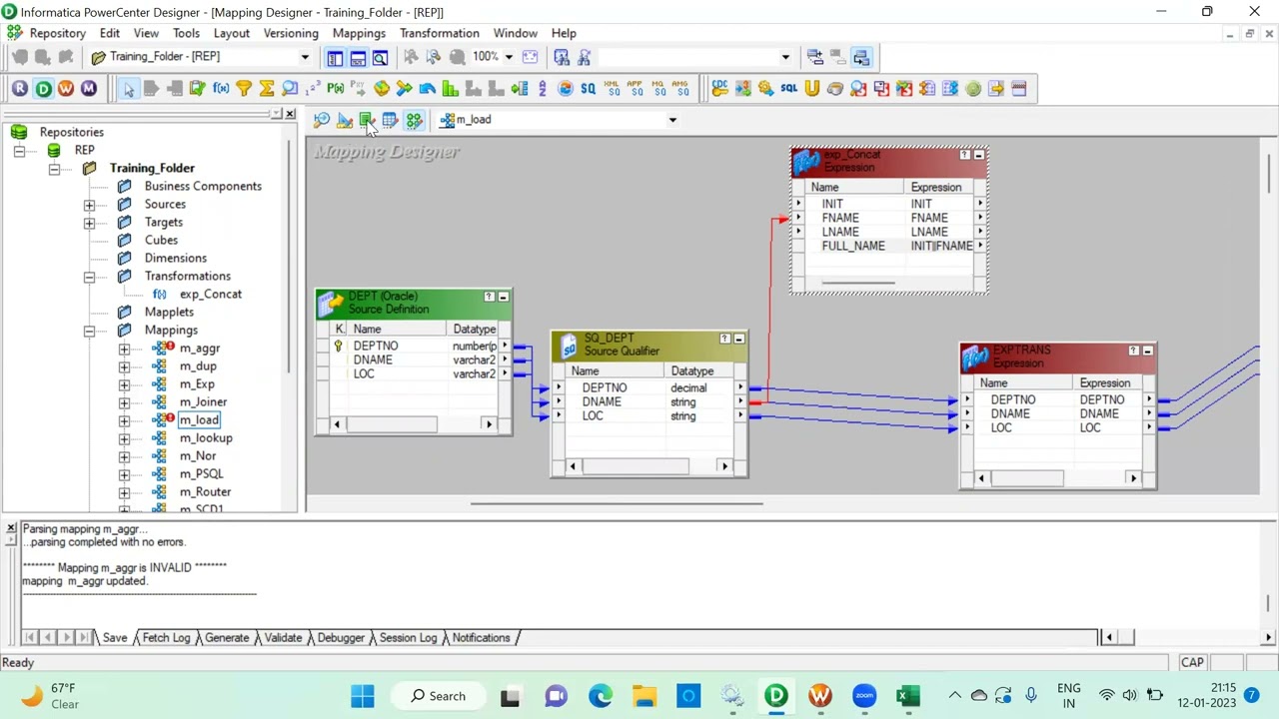The image size is (1279, 719).
Task: Switch to the Debugger output tab
Action: point(341,637)
